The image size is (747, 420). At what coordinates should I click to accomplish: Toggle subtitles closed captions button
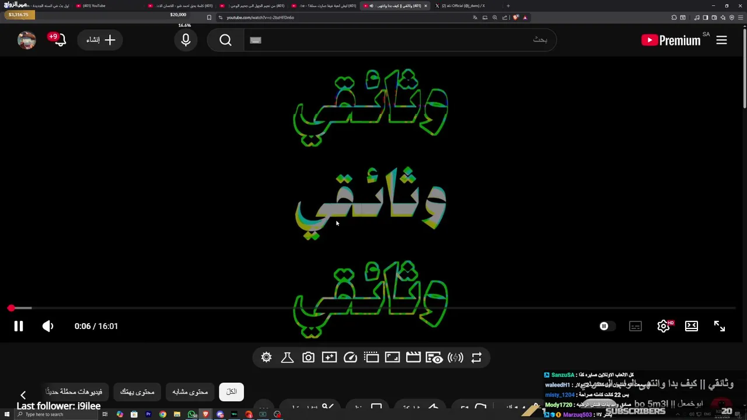coord(636,326)
